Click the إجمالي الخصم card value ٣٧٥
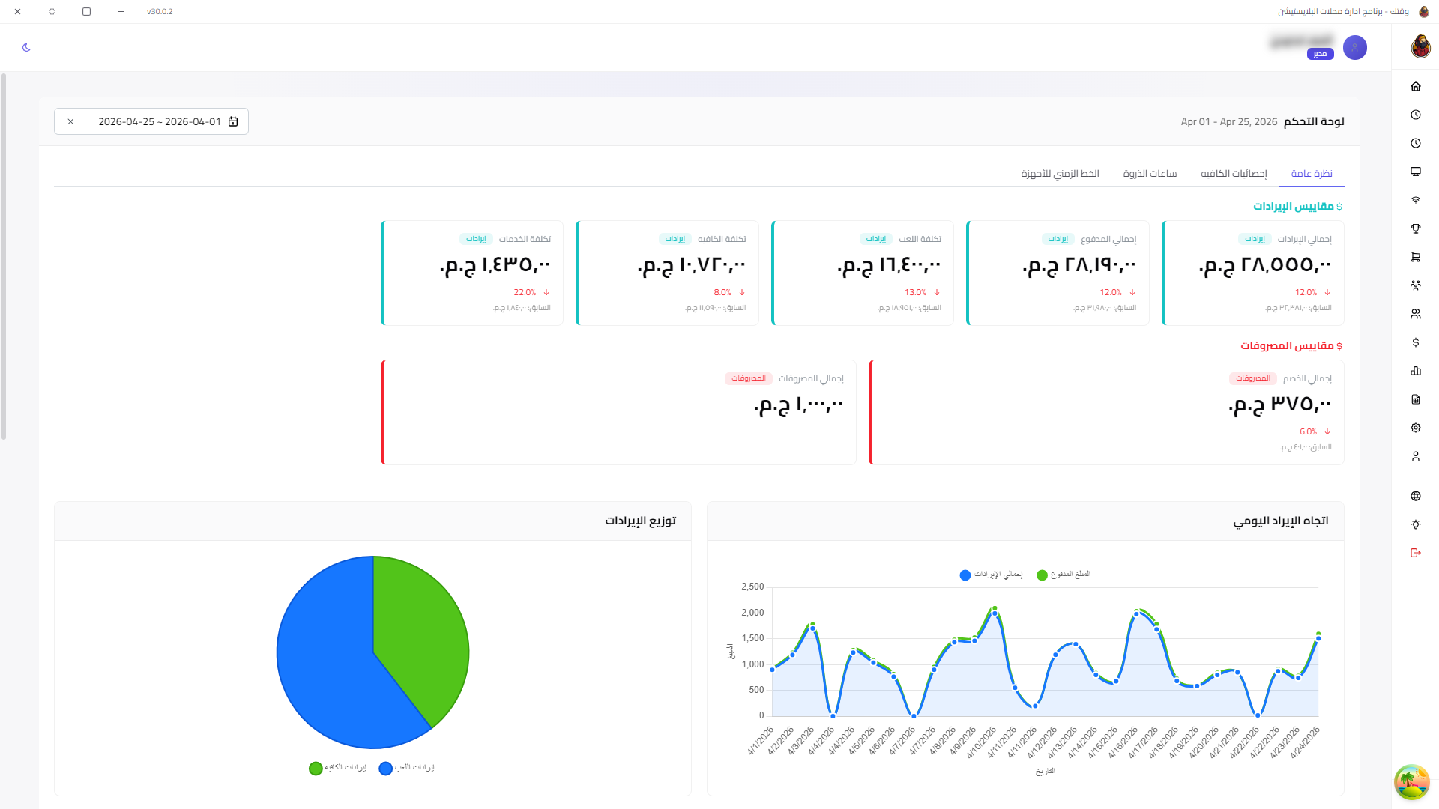Image resolution: width=1439 pixels, height=809 pixels. 1280,404
